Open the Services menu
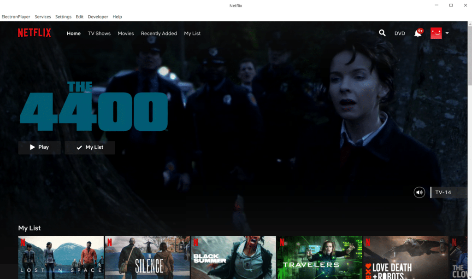The width and height of the screenshot is (472, 279). [x=43, y=17]
